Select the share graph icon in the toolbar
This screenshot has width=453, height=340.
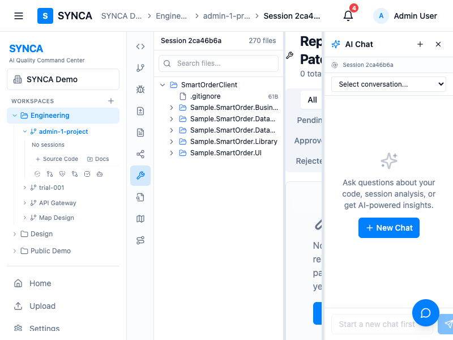(140, 154)
